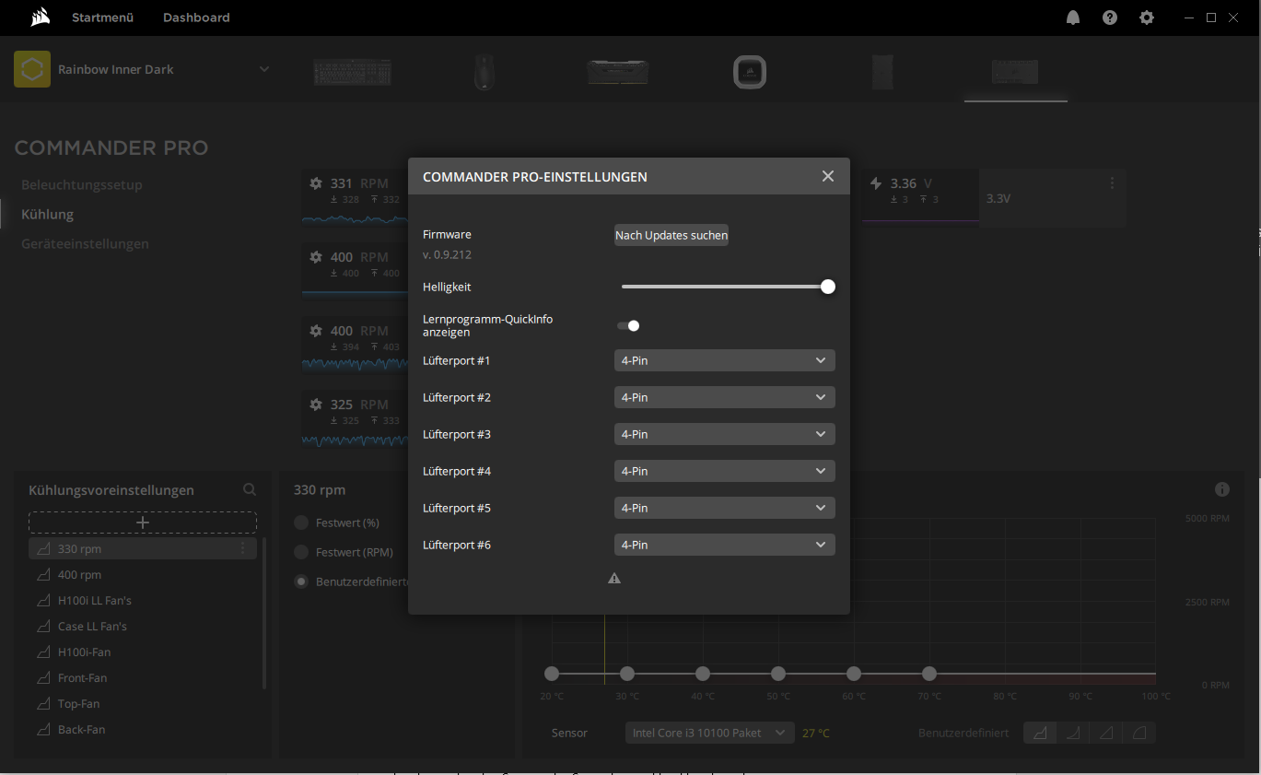This screenshot has height=775, width=1261.
Task: Expand the Lüfterport #6 dropdown
Action: point(725,545)
